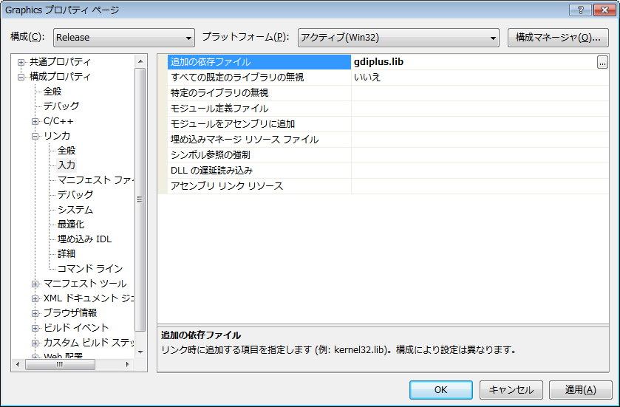Select システム under リンカ
Screen dimensions: 620x407
point(75,210)
